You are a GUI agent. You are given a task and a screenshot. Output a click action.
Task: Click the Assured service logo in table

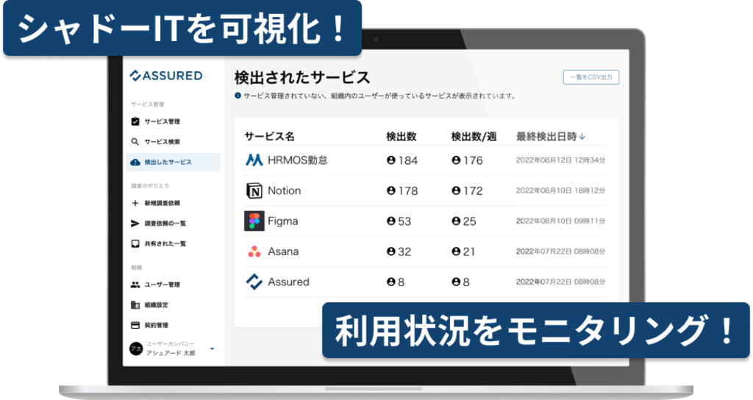[x=254, y=282]
